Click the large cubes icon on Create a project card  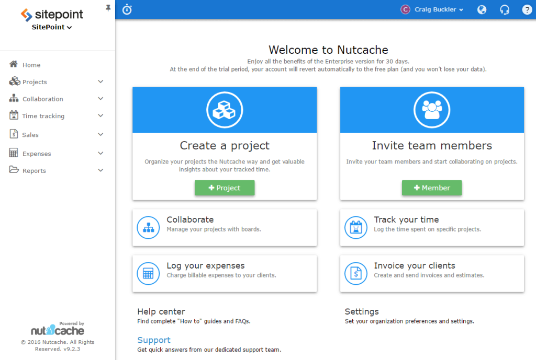225,110
